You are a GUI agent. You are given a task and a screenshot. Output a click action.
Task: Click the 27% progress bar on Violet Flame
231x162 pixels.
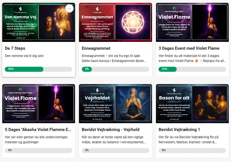coord(192,69)
